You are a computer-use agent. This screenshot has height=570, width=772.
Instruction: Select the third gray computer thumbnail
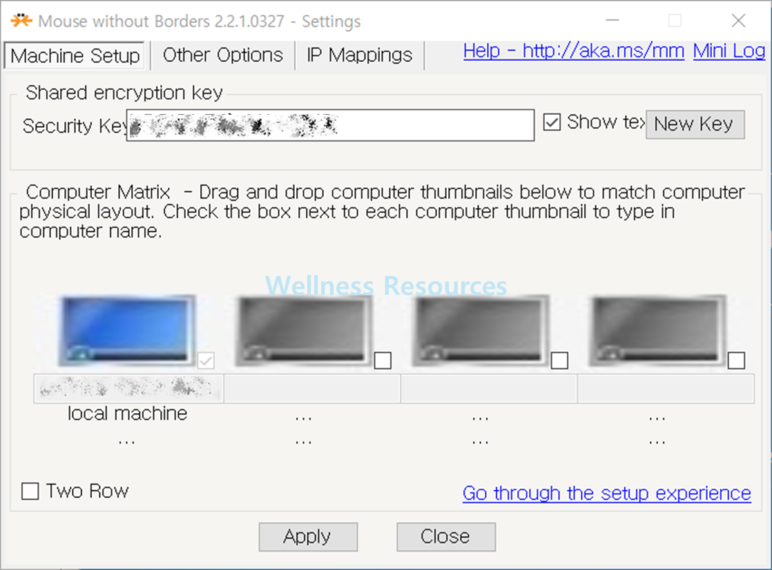click(481, 330)
